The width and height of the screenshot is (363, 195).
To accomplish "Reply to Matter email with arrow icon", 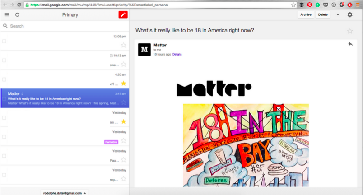I will click(x=350, y=44).
